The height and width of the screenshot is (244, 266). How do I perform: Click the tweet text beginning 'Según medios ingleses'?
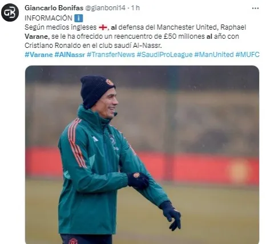coord(135,36)
